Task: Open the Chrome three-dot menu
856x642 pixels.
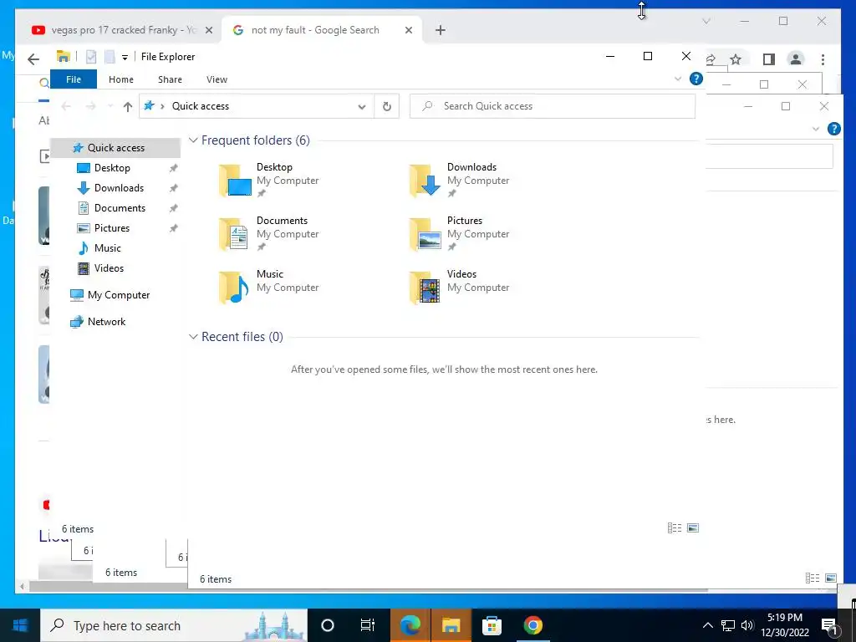Action: [823, 59]
